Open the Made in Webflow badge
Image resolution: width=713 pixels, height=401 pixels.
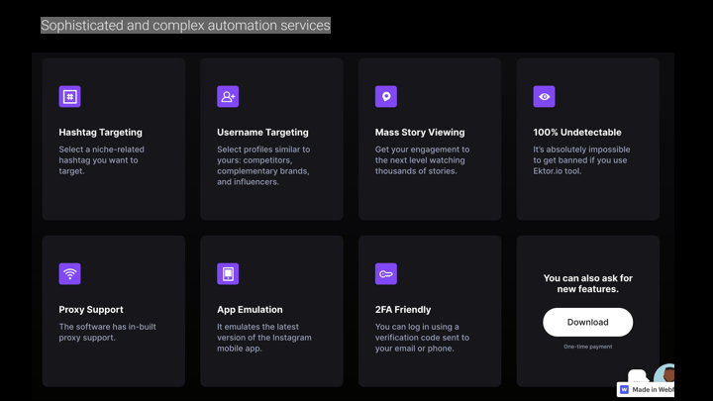[652, 390]
